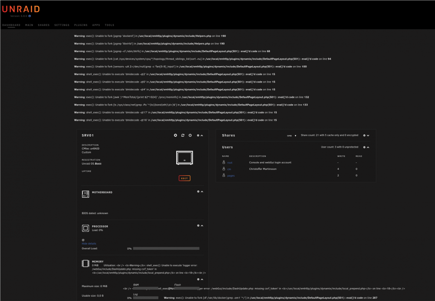This screenshot has width=435, height=301.
Task: Click the power-off icon in SRV01 header
Action: tap(190, 136)
